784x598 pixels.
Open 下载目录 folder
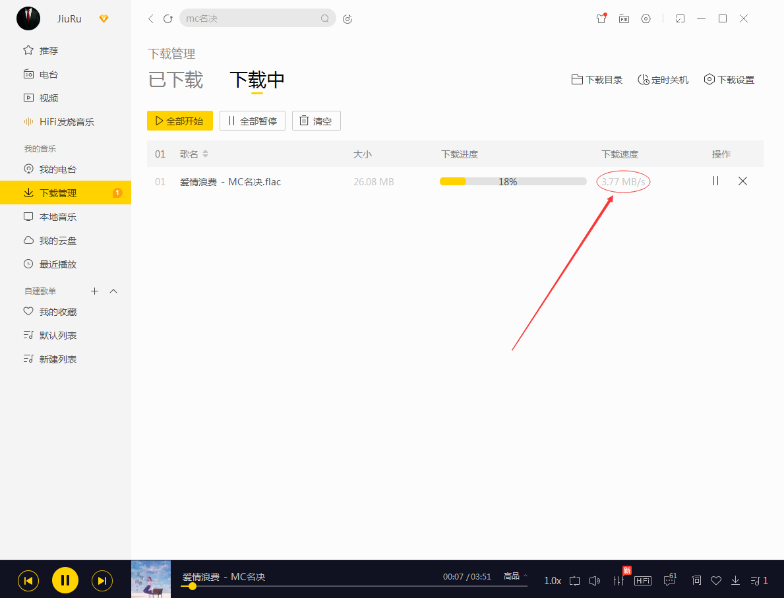pos(597,80)
